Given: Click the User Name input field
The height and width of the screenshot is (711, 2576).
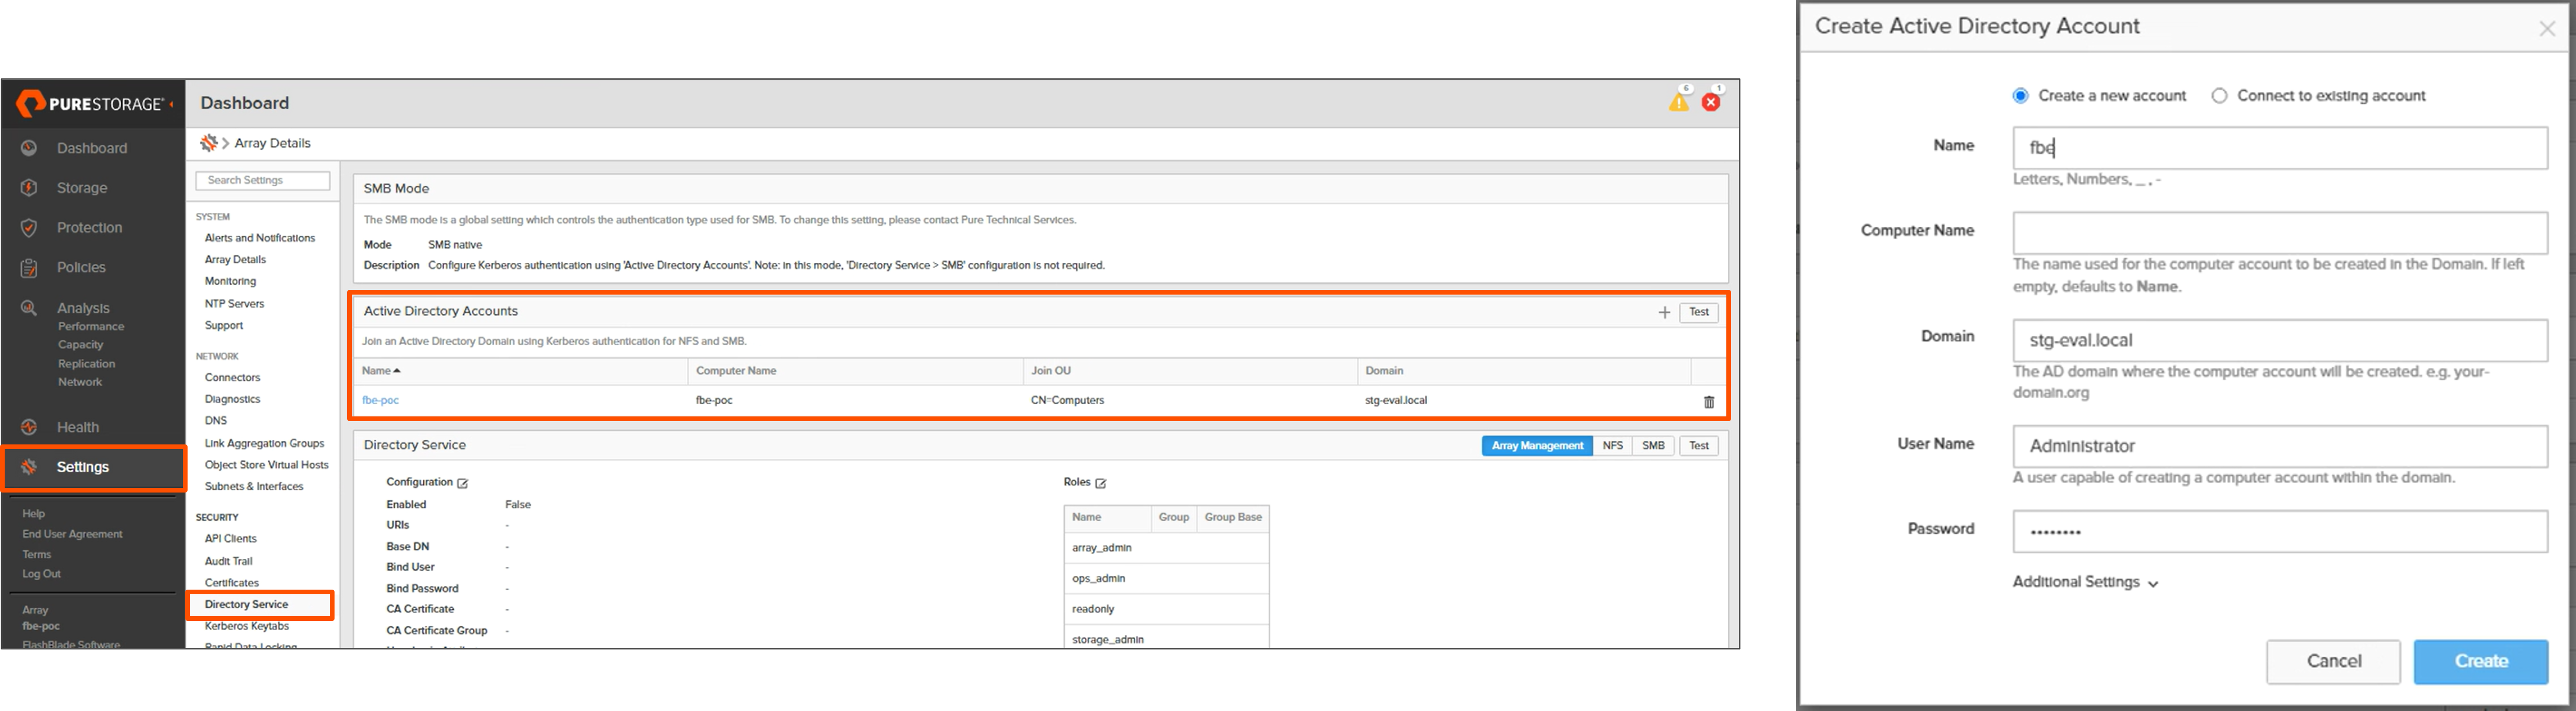Looking at the screenshot, I should [2280, 447].
